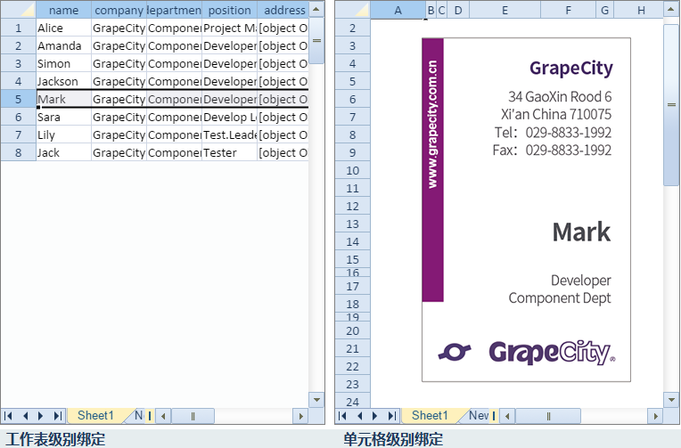Click next sheet arrow in right spreadsheet
The height and width of the screenshot is (448, 681).
click(x=375, y=416)
